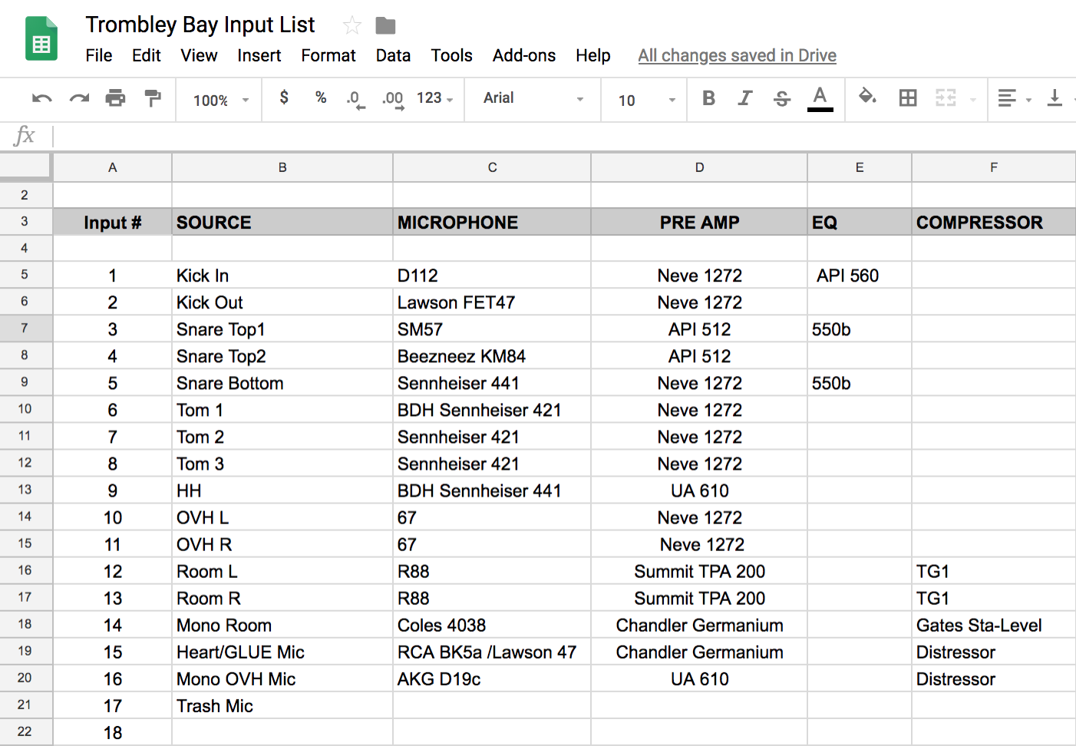The height and width of the screenshot is (746, 1076).
Task: Toggle italic formatting
Action: (745, 99)
